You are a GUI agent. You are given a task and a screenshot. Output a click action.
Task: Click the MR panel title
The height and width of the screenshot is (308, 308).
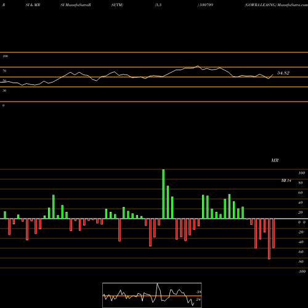(x=275, y=160)
